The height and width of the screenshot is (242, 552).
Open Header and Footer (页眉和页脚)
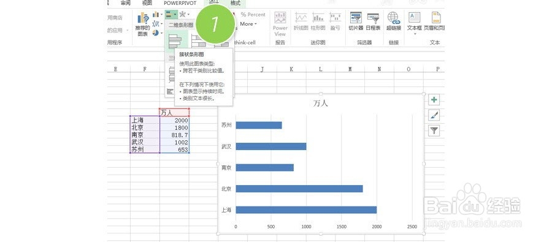[435, 21]
